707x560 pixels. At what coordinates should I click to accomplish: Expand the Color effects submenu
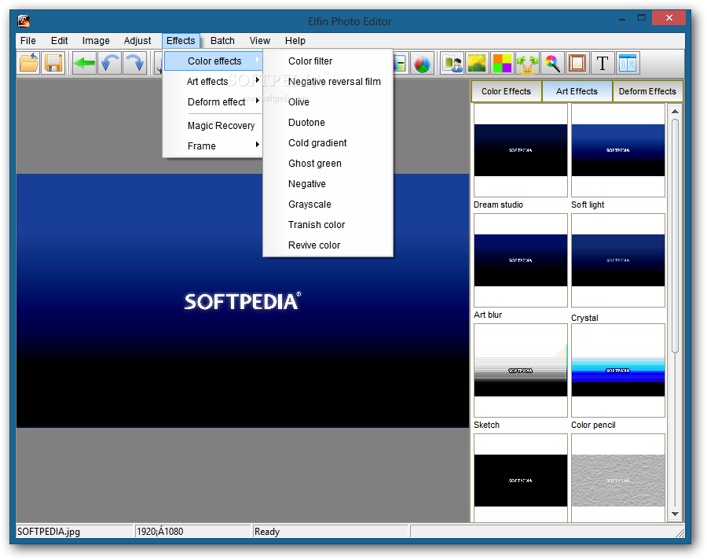[x=213, y=61]
